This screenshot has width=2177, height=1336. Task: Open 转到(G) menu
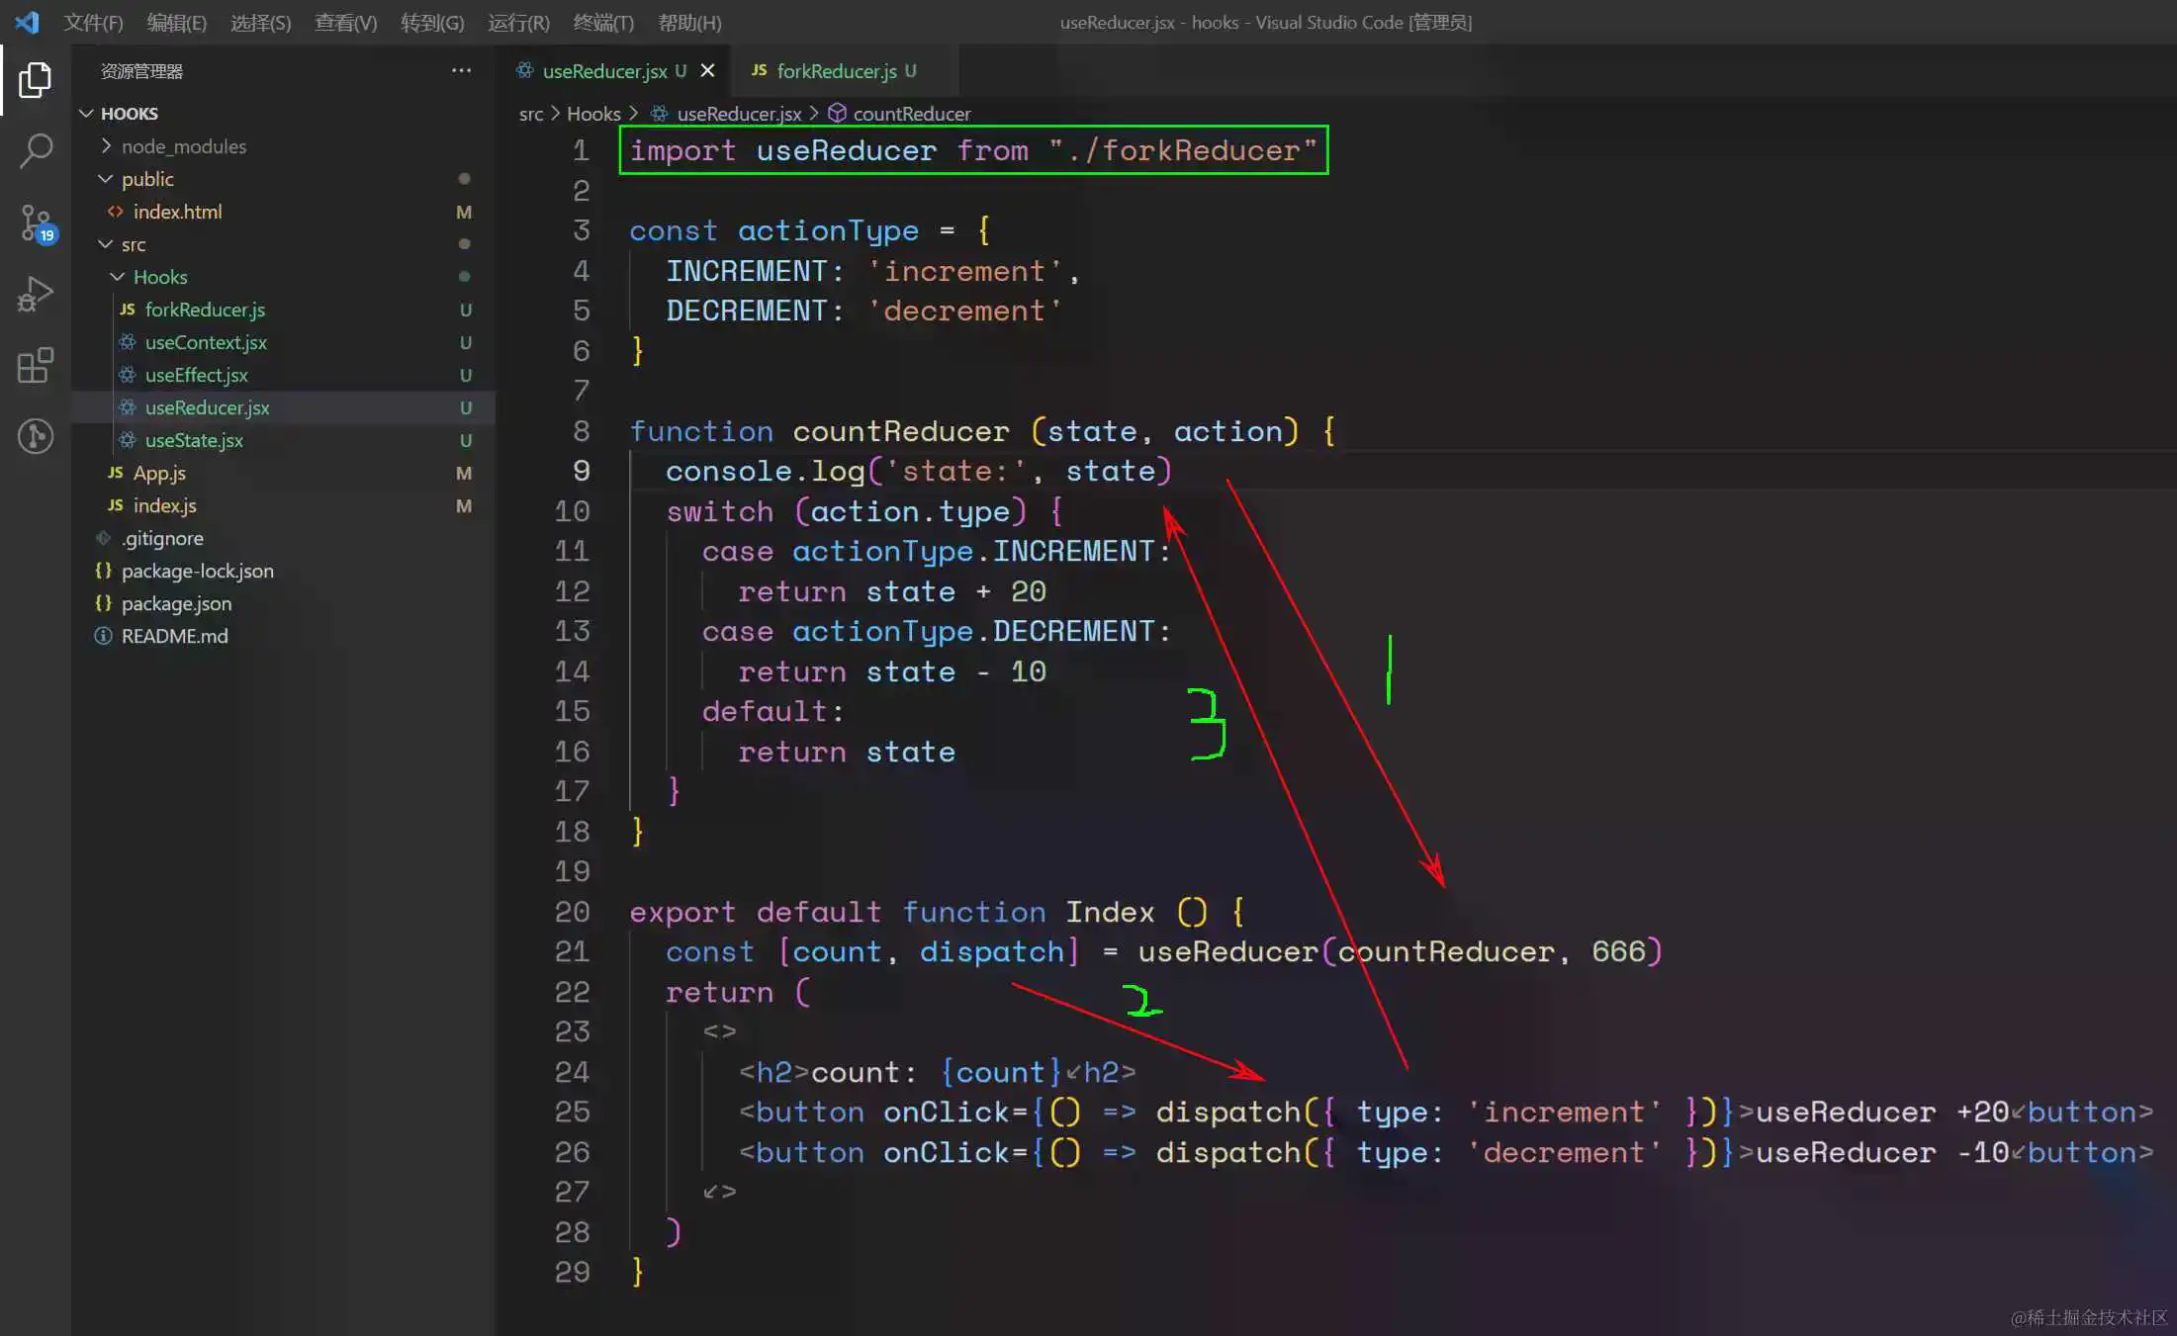(x=432, y=23)
